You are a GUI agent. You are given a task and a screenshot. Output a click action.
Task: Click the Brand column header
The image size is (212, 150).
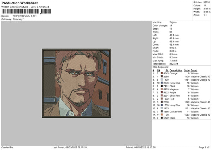tap(194, 70)
